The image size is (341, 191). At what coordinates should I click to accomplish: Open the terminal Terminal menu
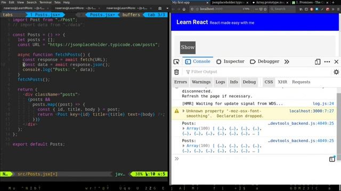(45, 2)
